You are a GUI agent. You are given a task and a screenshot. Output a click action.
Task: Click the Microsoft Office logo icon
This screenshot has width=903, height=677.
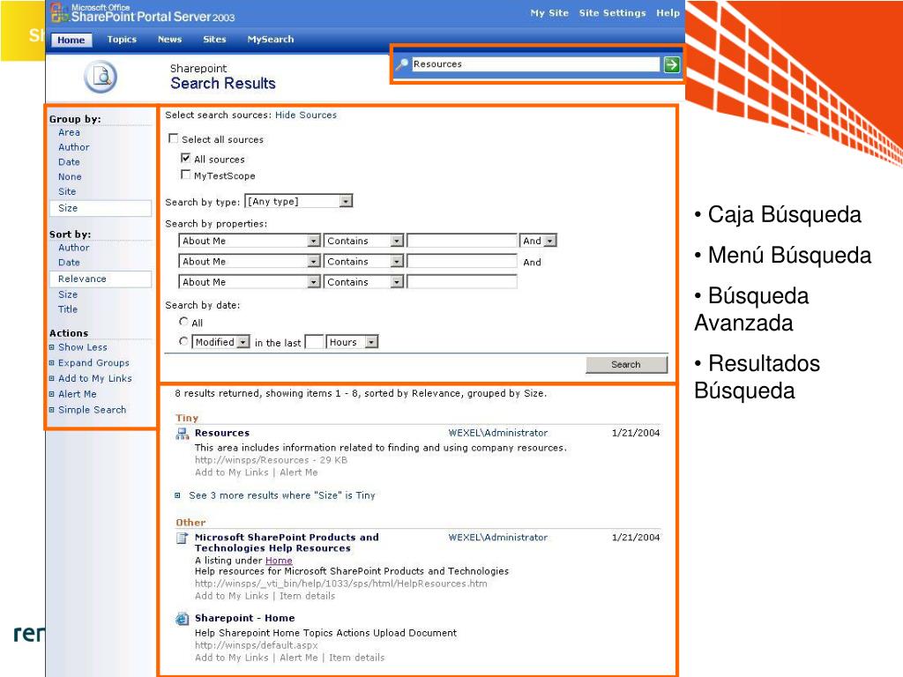point(59,12)
